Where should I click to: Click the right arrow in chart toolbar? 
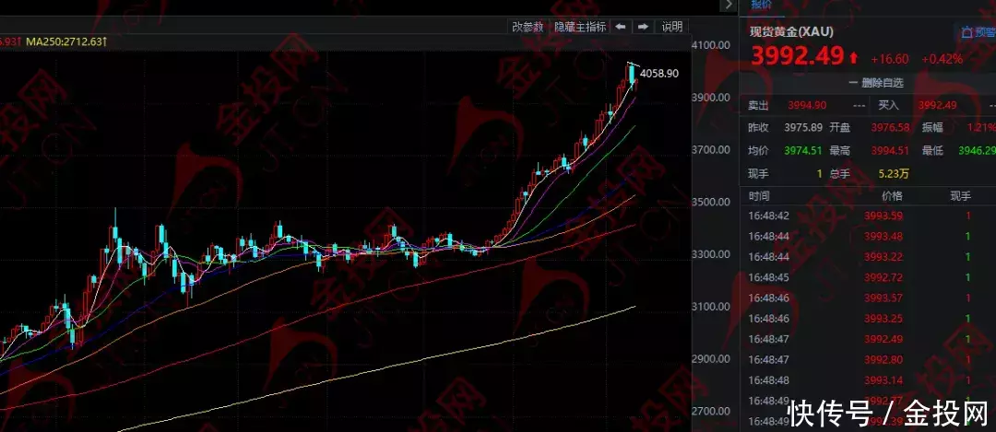pyautogui.click(x=643, y=27)
